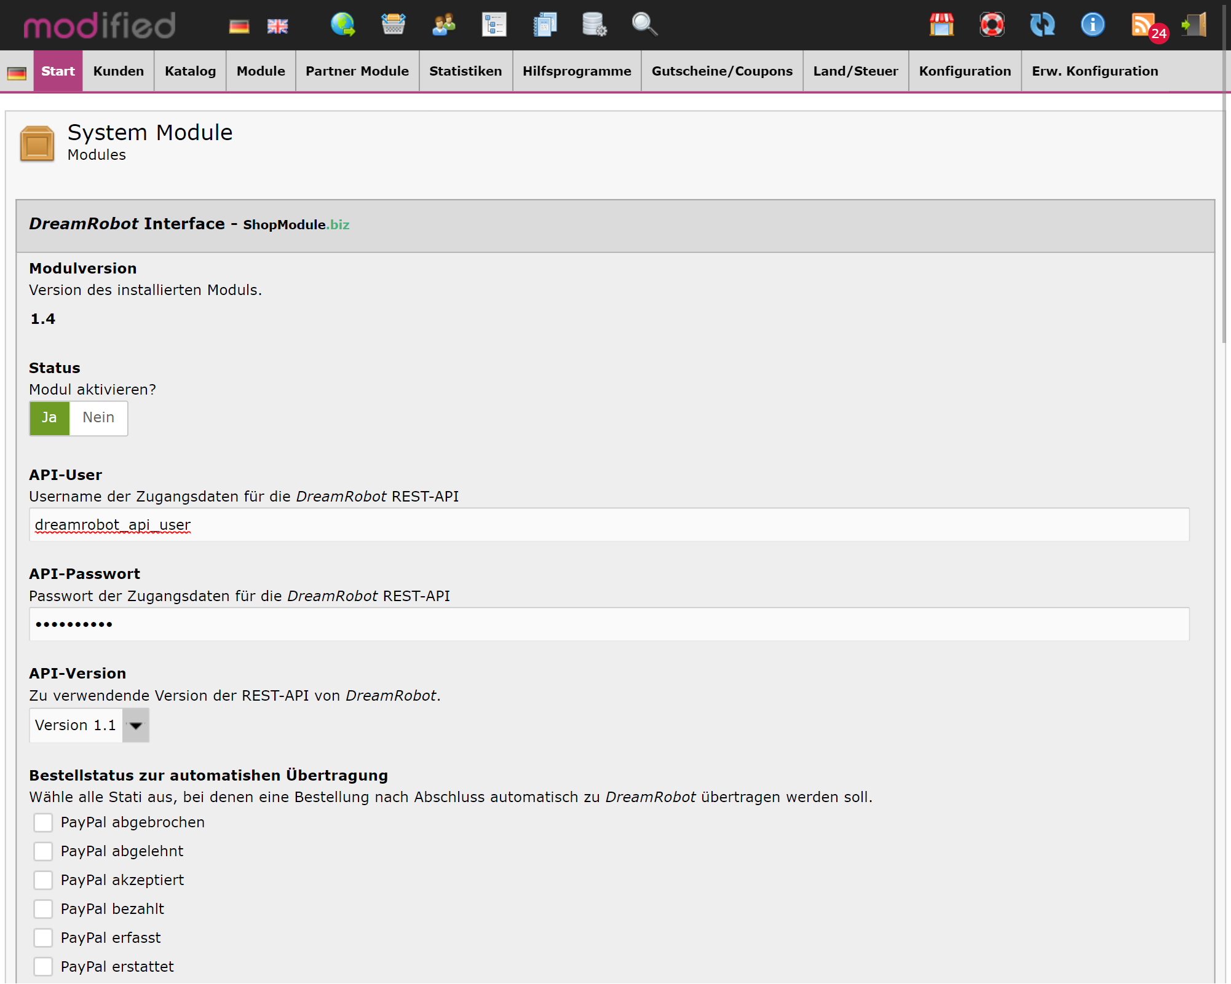Click the shop frontend icon

point(942,25)
